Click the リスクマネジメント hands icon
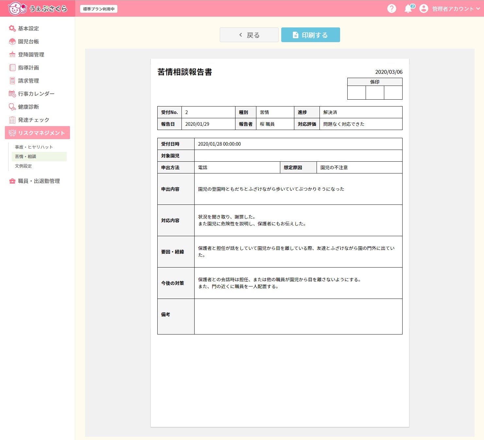The height and width of the screenshot is (440, 484). (x=12, y=133)
